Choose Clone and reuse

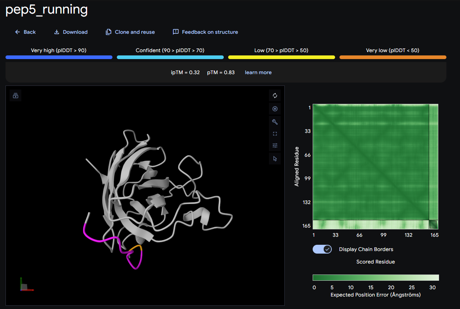pos(130,32)
